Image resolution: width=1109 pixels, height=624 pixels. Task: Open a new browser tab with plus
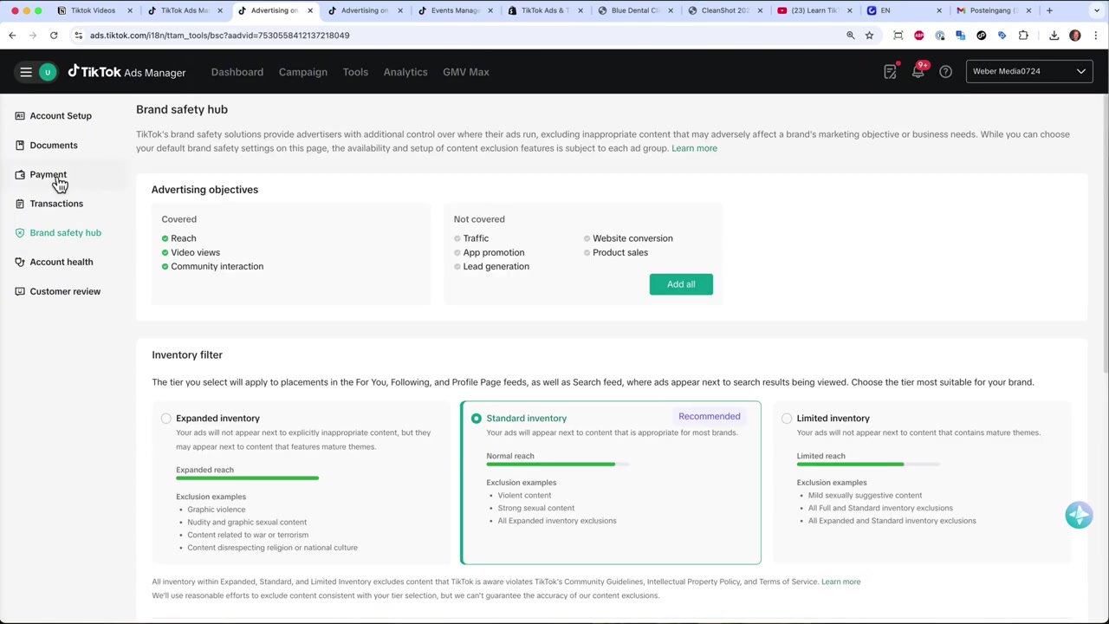pos(1049,10)
